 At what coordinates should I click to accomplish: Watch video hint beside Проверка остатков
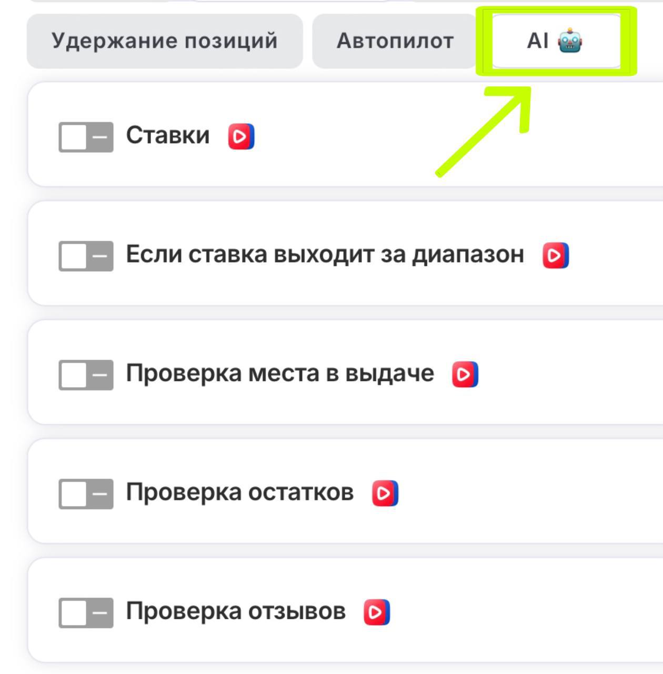point(385,493)
